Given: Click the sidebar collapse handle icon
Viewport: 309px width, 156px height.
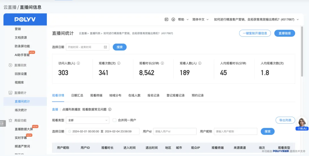Looking at the screenshot, I should tap(3, 123).
